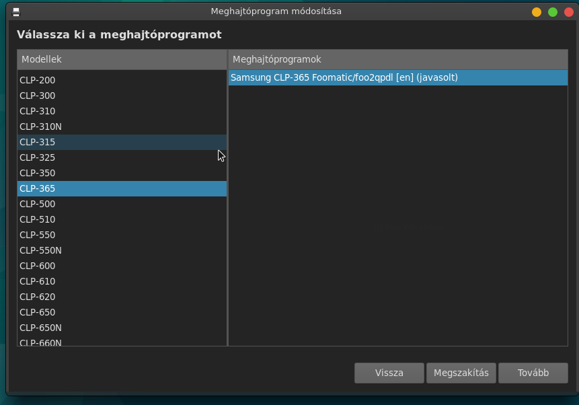The image size is (579, 405).
Task: Click the highlighted CLP-365 model
Action: point(122,188)
